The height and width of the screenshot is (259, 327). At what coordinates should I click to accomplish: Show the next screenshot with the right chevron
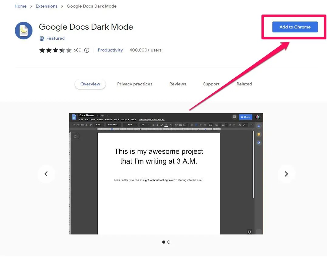[286, 174]
